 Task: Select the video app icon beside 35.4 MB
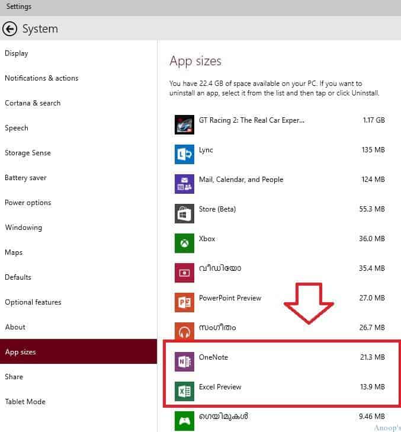point(184,273)
